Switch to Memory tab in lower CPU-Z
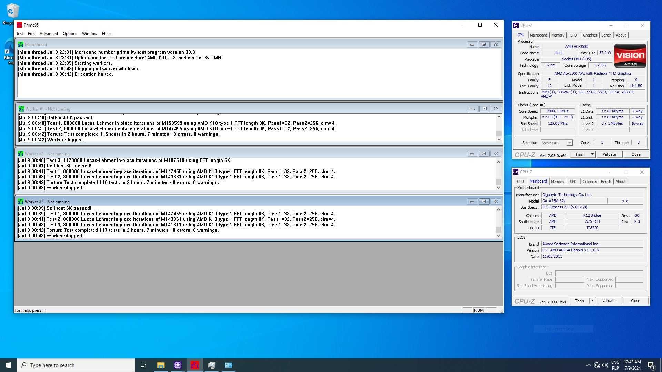The height and width of the screenshot is (372, 662). pyautogui.click(x=558, y=182)
